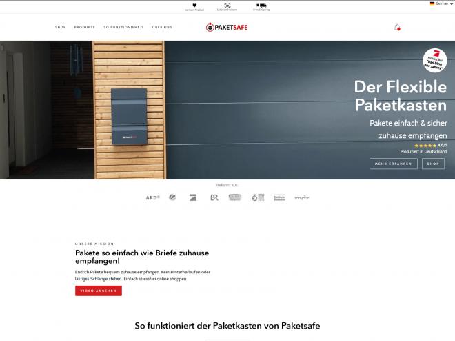
Task: Click 'Der Flexible Paketkasten' headline
Action: [401, 96]
